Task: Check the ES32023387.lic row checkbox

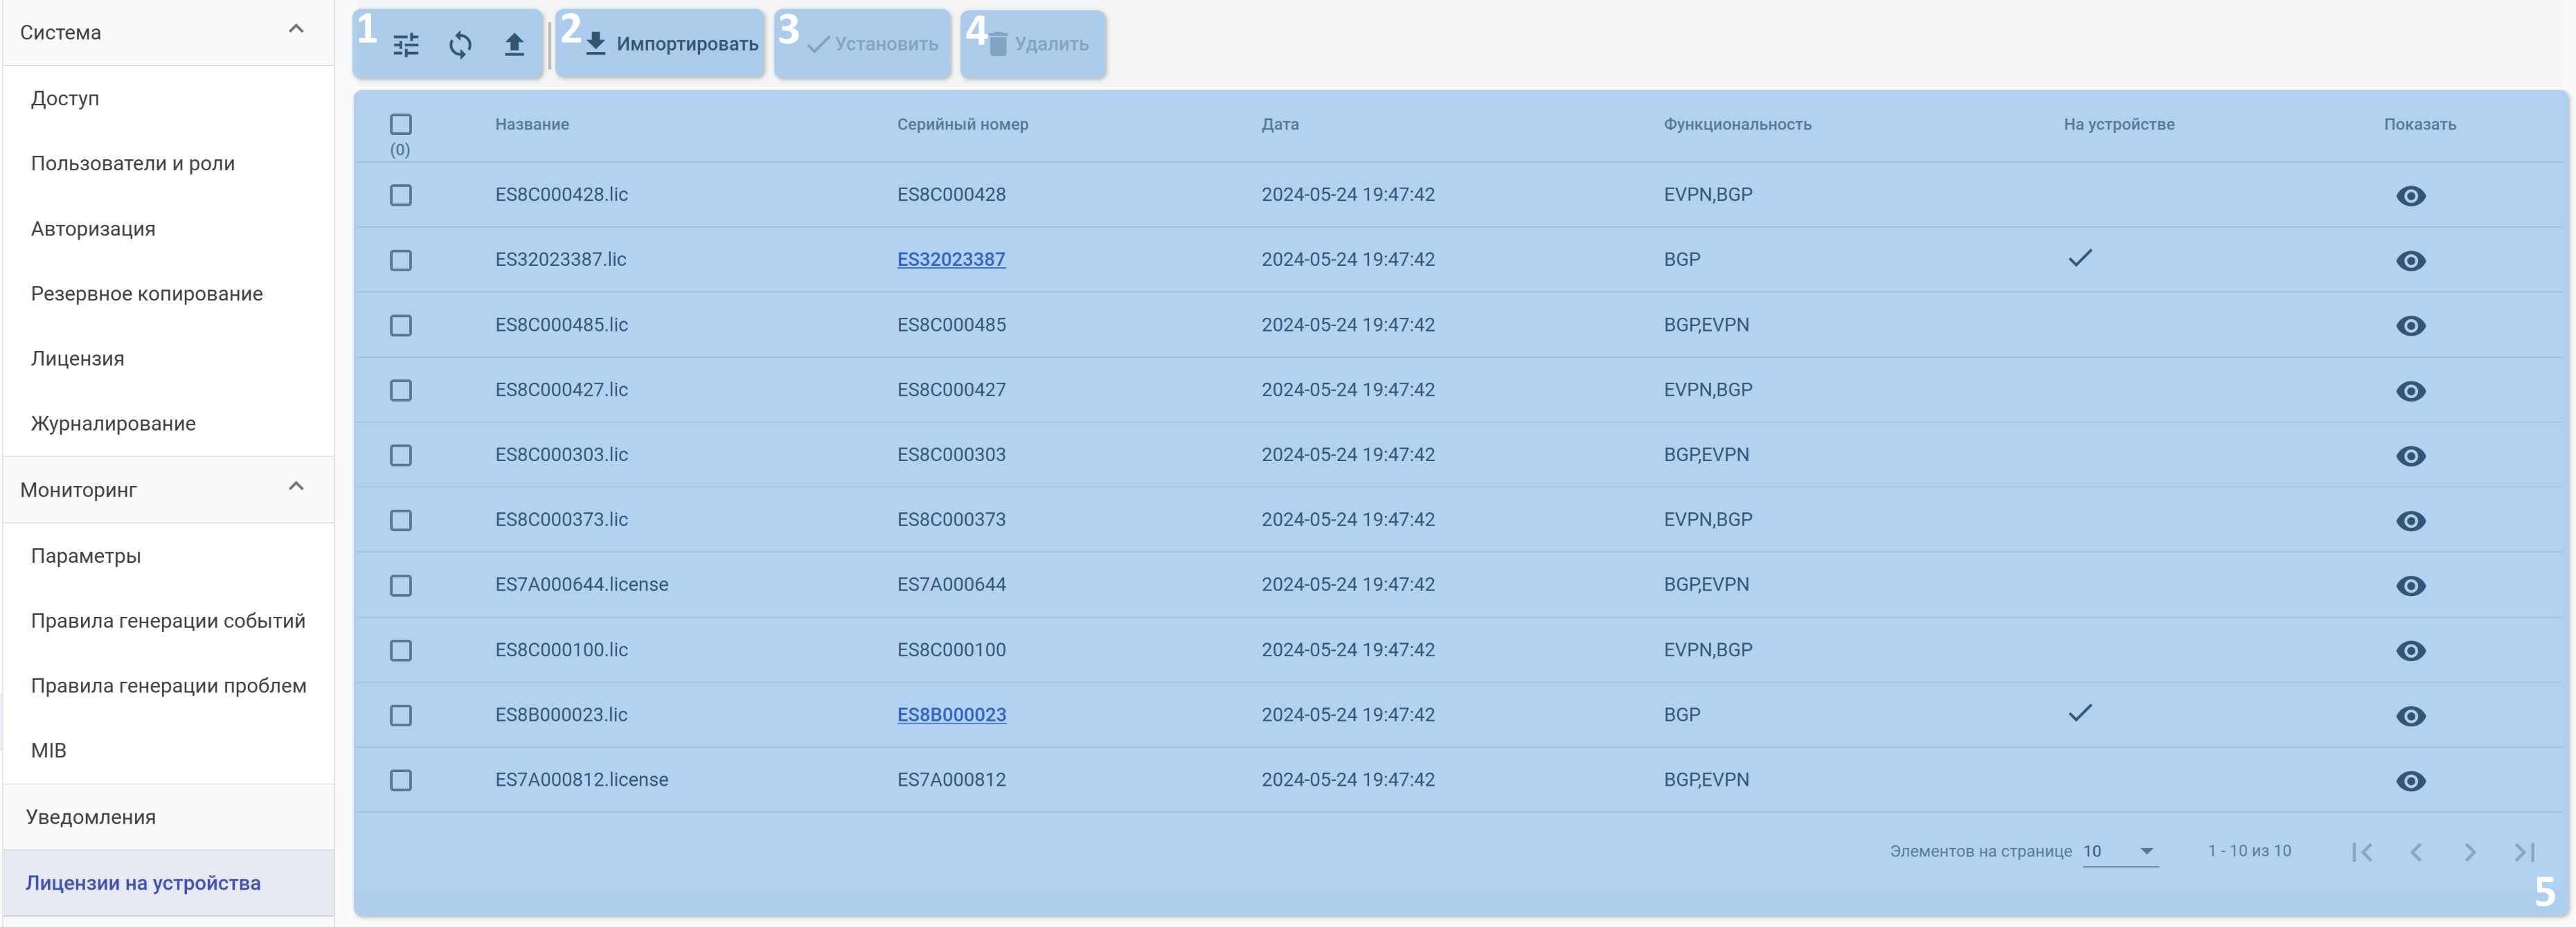Action: [401, 260]
